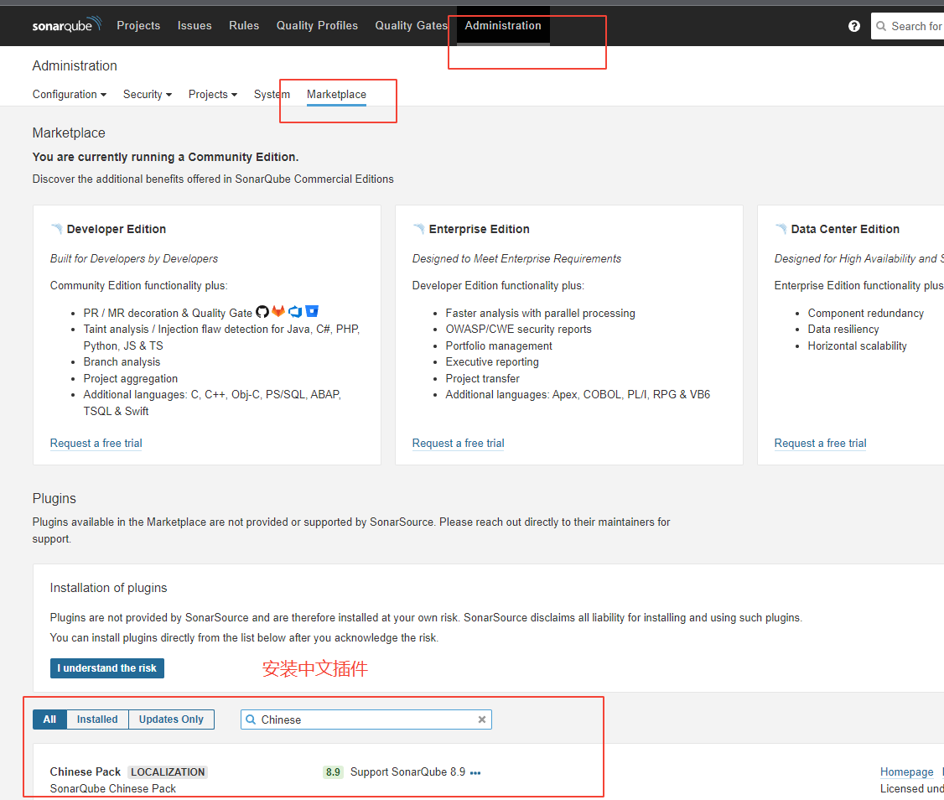Click the Administration page heading
944x800 pixels.
[x=75, y=65]
